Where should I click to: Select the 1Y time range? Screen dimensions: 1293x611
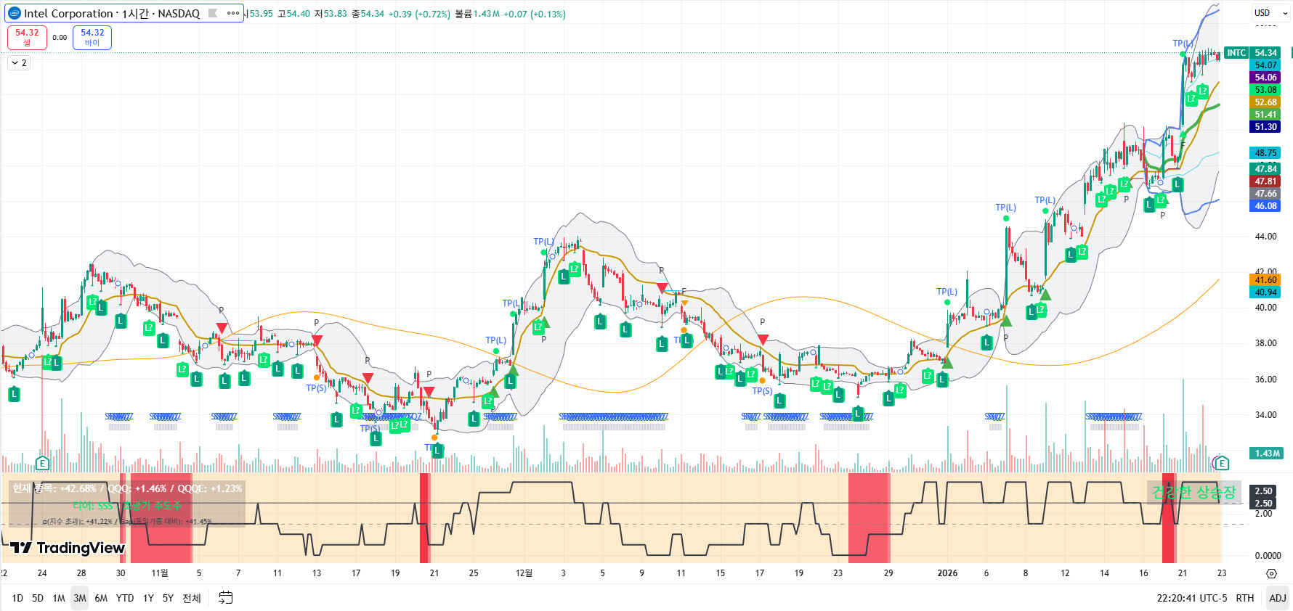point(148,598)
